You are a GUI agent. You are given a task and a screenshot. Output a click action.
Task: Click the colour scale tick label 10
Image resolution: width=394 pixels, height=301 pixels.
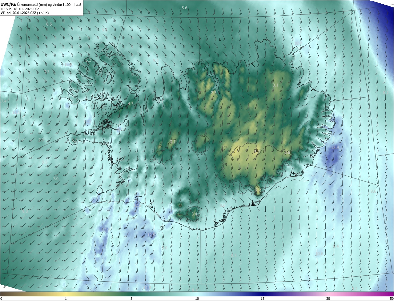coord(197,299)
